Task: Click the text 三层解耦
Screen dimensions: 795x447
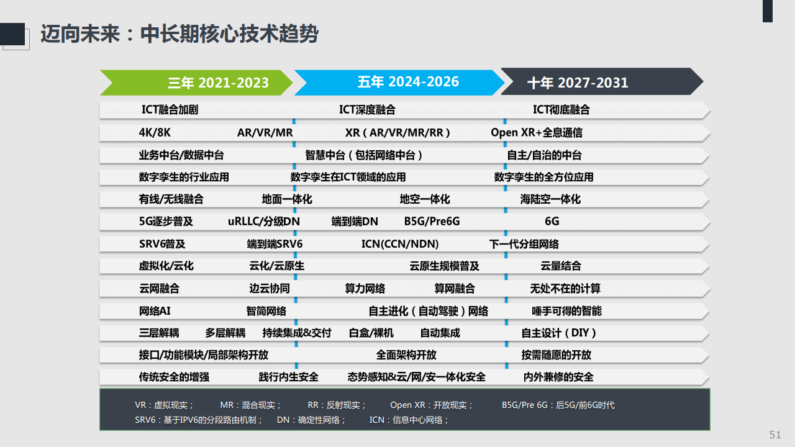Action: pyautogui.click(x=159, y=333)
